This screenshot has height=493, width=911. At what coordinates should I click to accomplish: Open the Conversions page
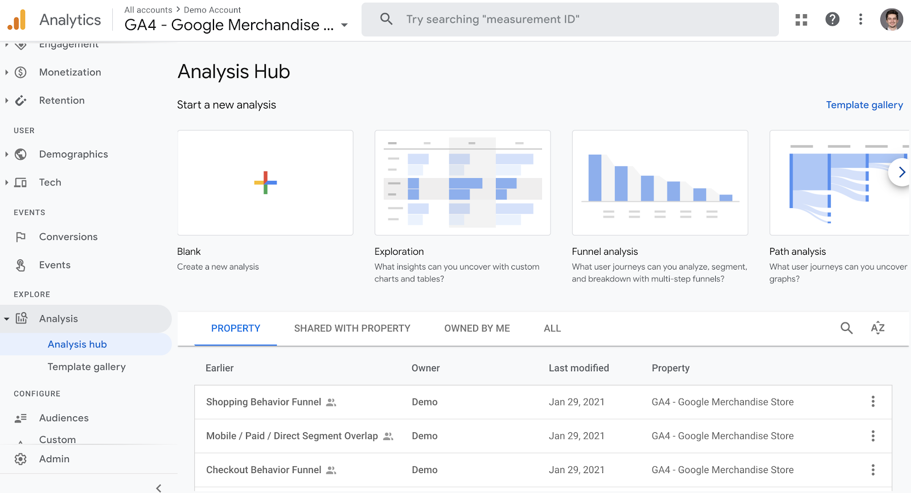click(68, 237)
